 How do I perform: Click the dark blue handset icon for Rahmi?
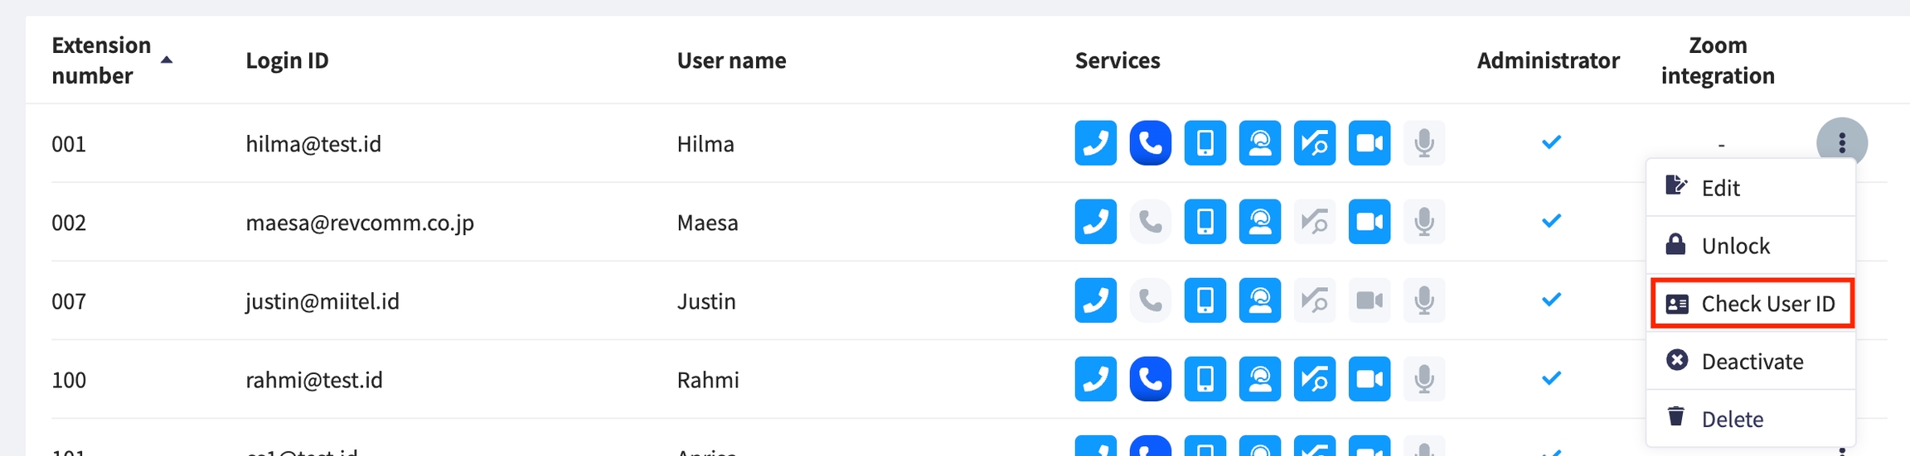click(1150, 379)
